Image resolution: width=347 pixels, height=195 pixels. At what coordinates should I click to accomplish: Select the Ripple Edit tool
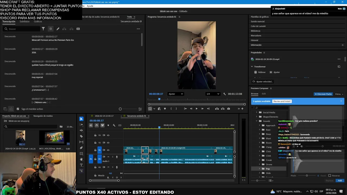click(x=81, y=130)
